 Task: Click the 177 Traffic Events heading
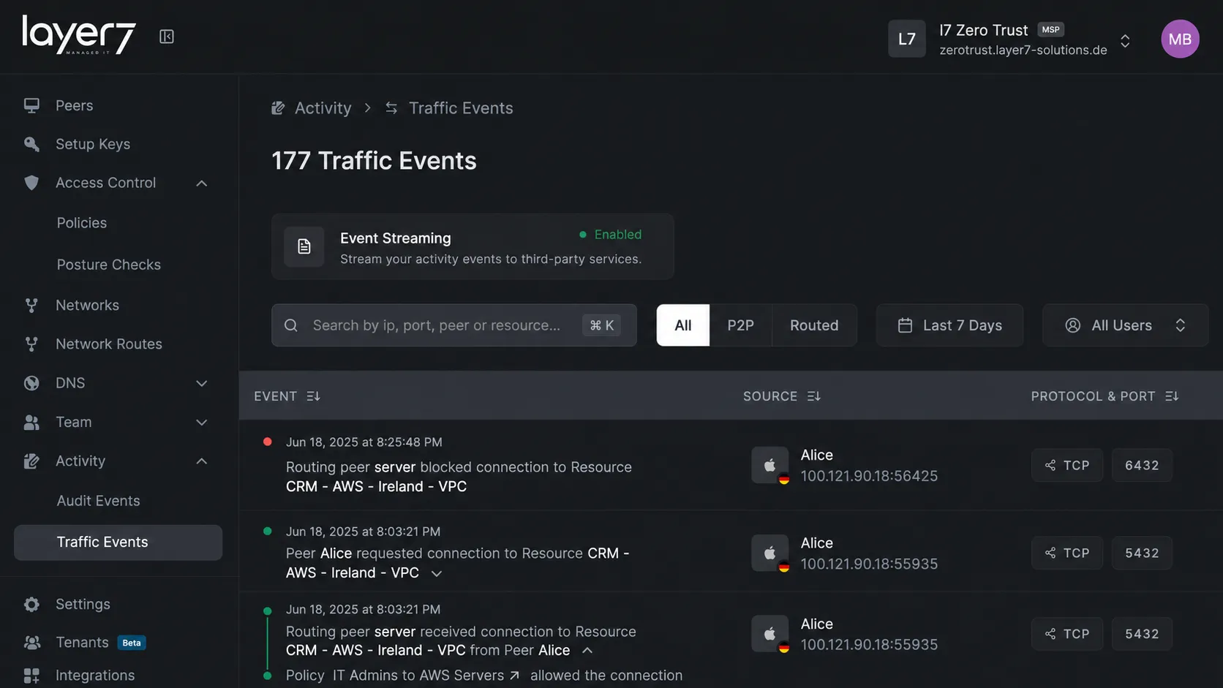coord(374,161)
